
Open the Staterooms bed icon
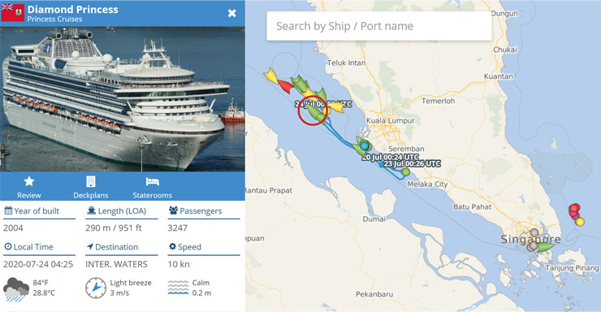pos(152,181)
